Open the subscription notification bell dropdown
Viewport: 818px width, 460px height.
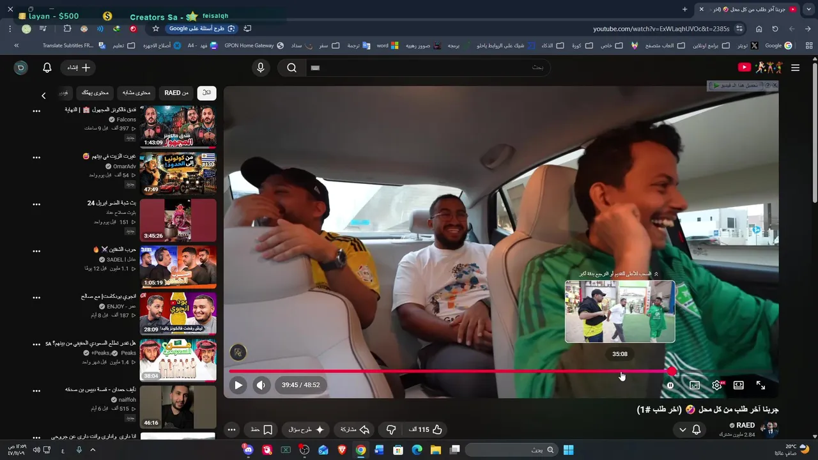690,430
